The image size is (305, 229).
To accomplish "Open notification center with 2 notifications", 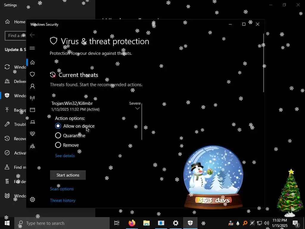I will [x=296, y=223].
